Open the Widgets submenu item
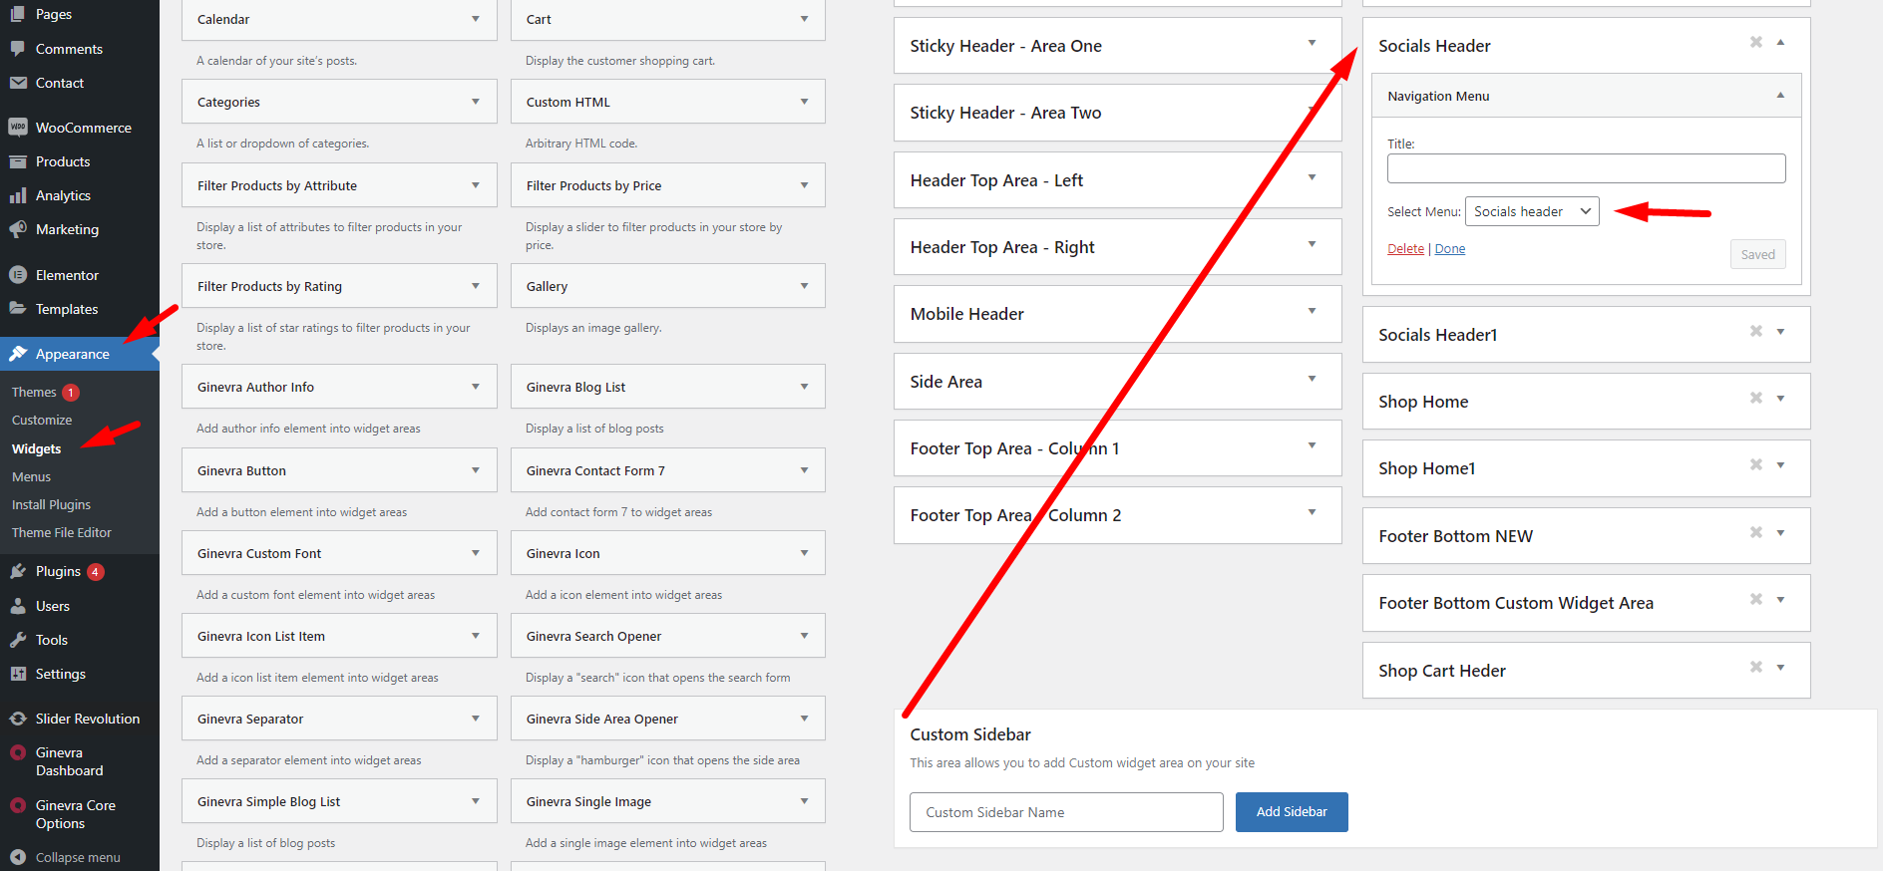 [36, 449]
